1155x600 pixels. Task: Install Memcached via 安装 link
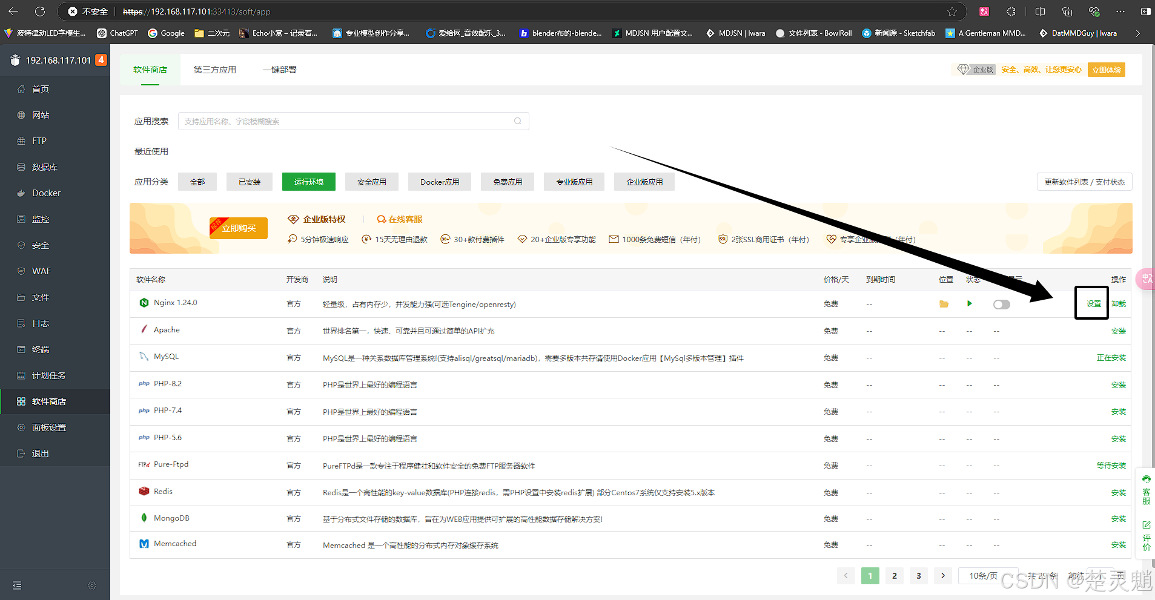1119,545
